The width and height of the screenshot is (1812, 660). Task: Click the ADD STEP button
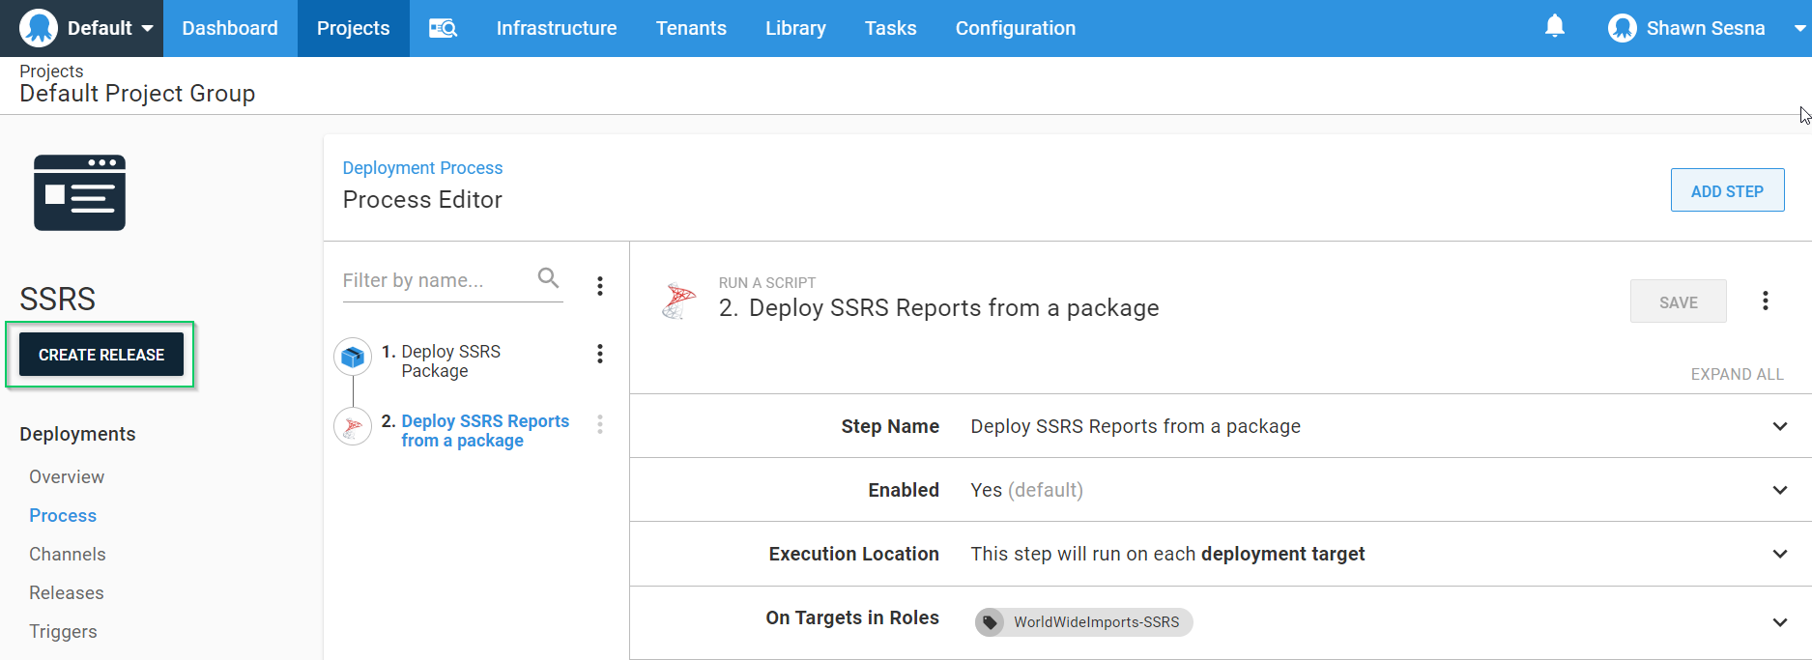coord(1726,190)
